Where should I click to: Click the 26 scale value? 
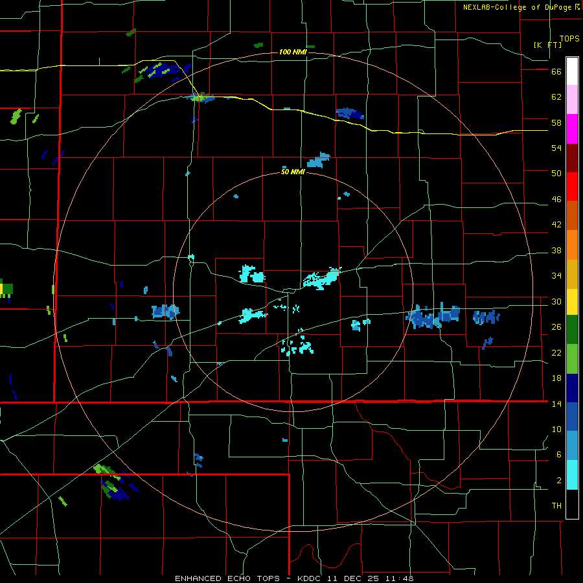tap(556, 327)
